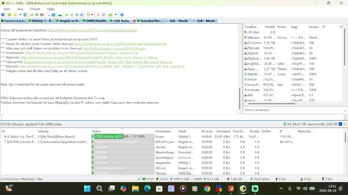Open the Fönster menu

35,9
